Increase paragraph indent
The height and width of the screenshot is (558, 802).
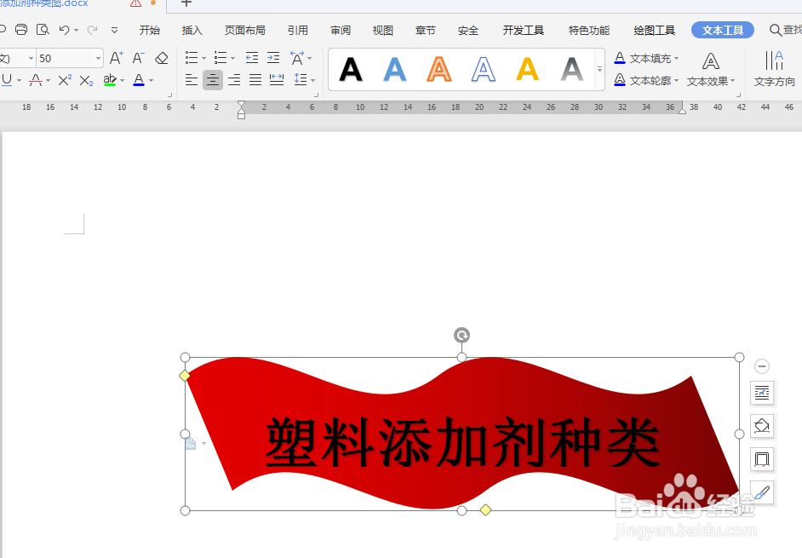(273, 57)
